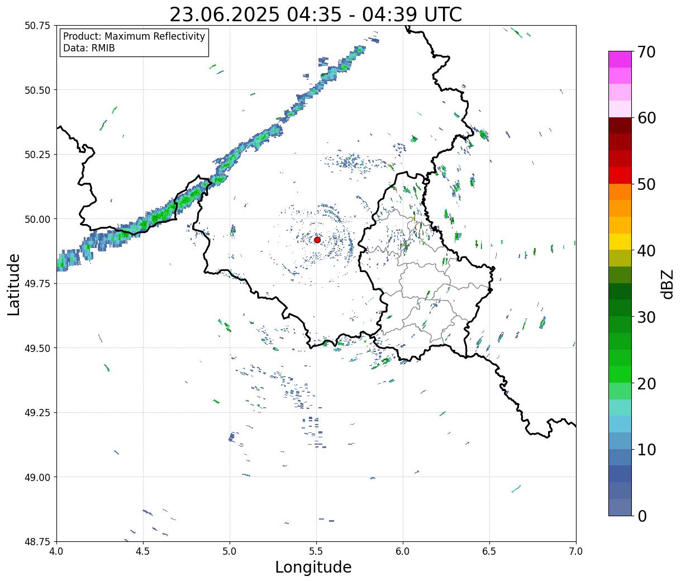Click the colorbar tick label '70'
The height and width of the screenshot is (581, 681).
646,52
